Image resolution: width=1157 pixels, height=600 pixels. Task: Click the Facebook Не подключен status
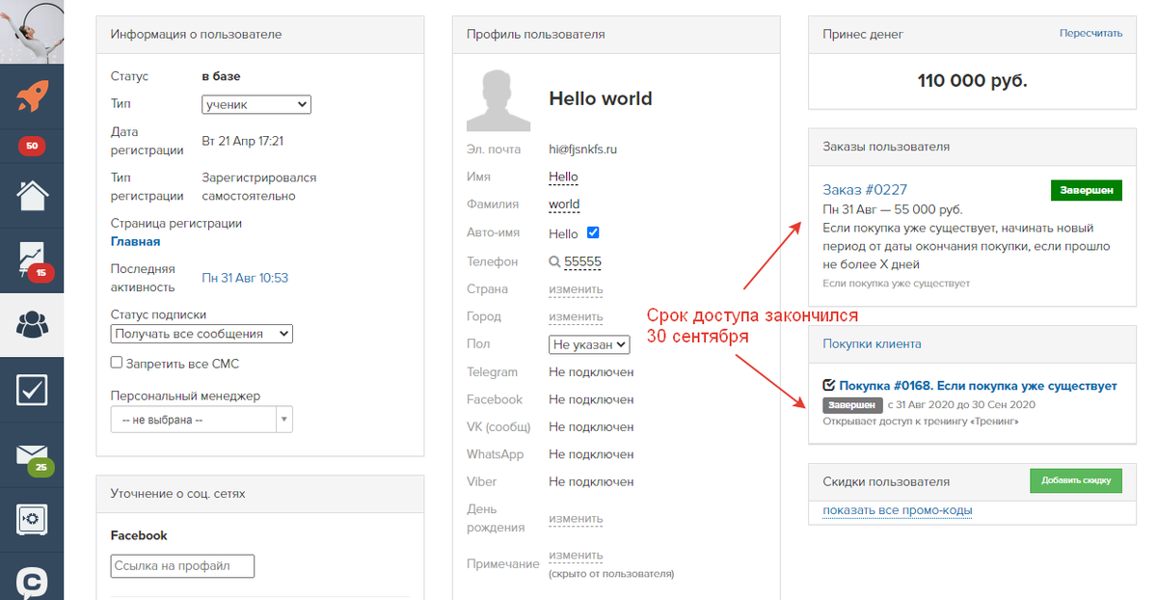[x=591, y=399]
